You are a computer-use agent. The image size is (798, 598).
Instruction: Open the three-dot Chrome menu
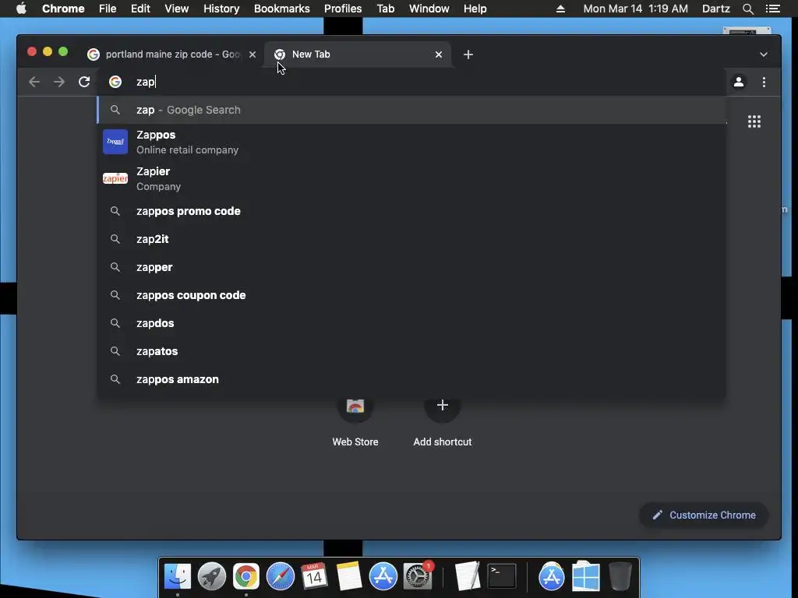tap(764, 82)
